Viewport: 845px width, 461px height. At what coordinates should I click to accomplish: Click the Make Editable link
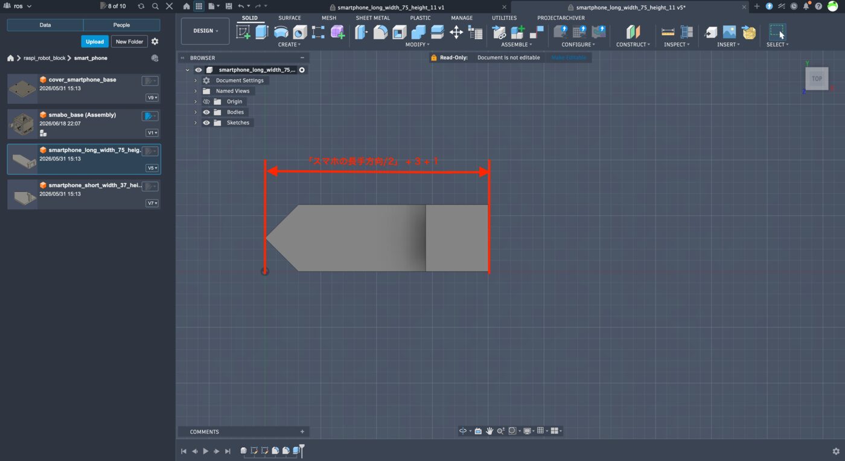pos(569,57)
